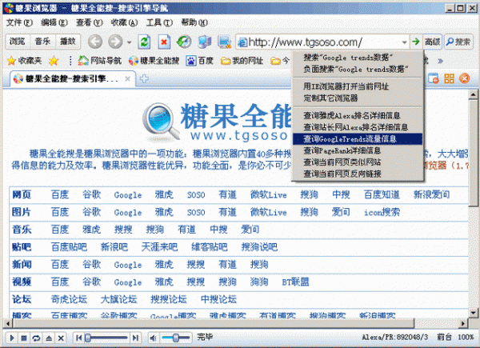480x348 pixels.
Task: Click the green Go arrow button
Action: (x=416, y=42)
